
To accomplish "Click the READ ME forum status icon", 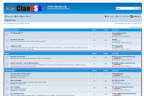I will 7,35.
